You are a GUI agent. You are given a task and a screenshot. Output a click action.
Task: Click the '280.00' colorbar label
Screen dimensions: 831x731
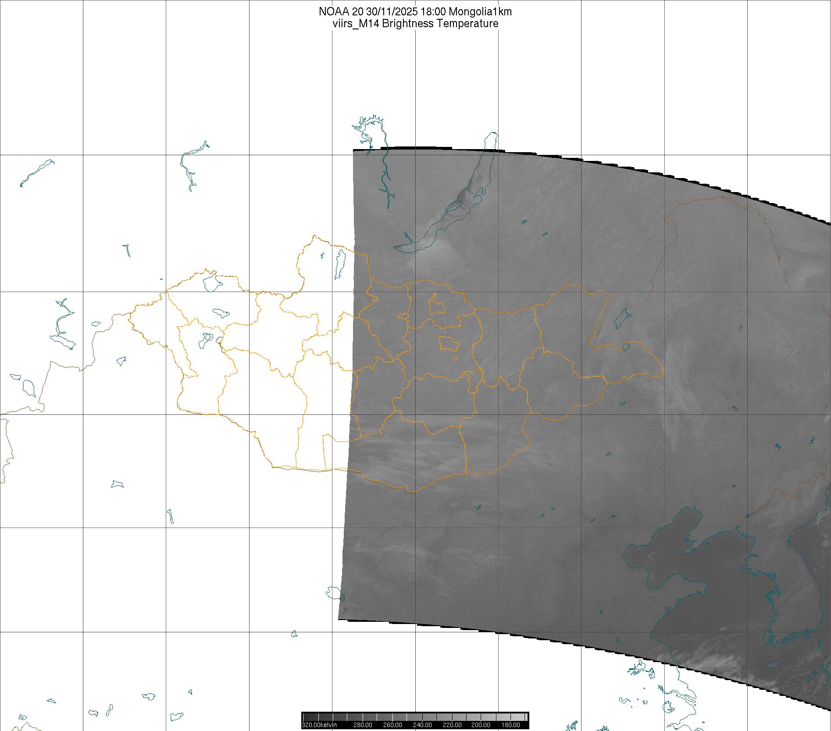pyautogui.click(x=363, y=725)
